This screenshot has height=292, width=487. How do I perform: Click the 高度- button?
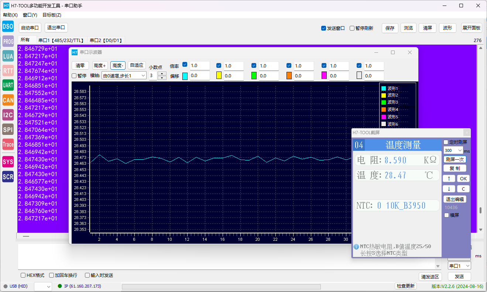118,66
